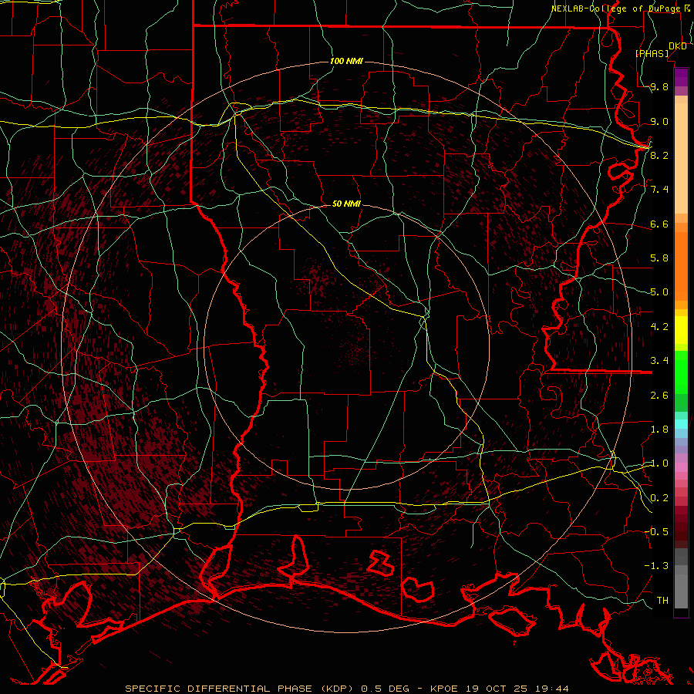Click the 5.8 value on color scale

point(659,258)
